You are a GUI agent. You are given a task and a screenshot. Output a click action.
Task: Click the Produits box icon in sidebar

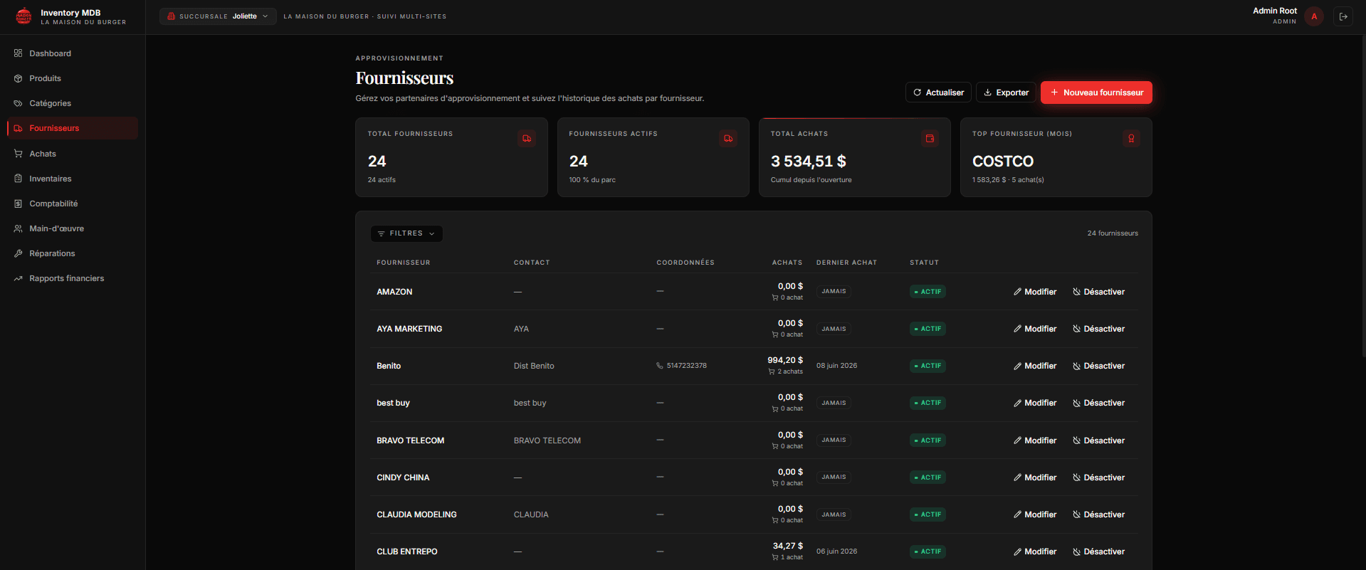tap(19, 78)
